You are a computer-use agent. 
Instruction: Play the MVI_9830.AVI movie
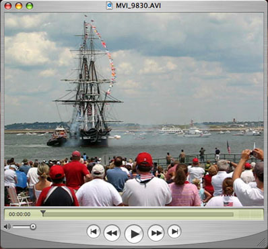click(x=134, y=234)
